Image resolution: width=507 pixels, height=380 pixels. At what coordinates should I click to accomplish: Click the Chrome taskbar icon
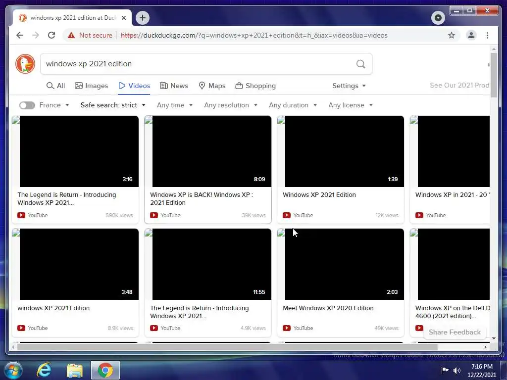[105, 370]
